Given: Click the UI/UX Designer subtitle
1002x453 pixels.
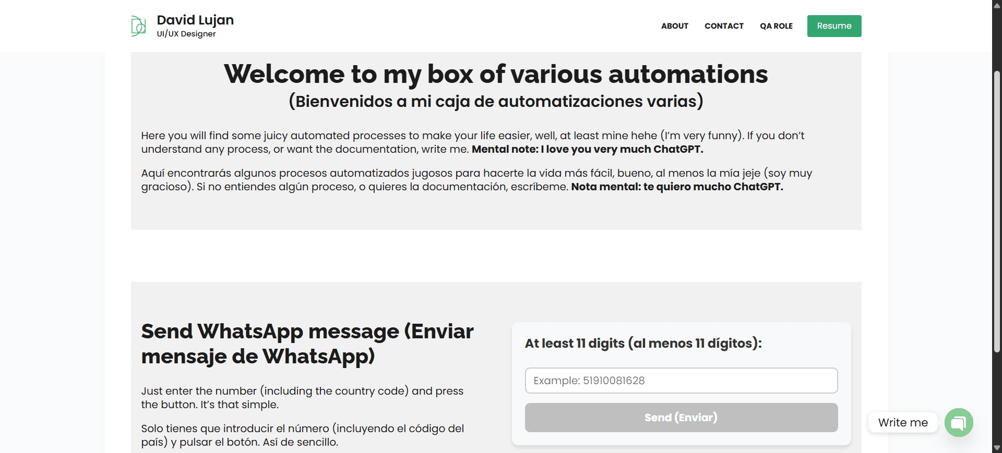Looking at the screenshot, I should tap(186, 34).
